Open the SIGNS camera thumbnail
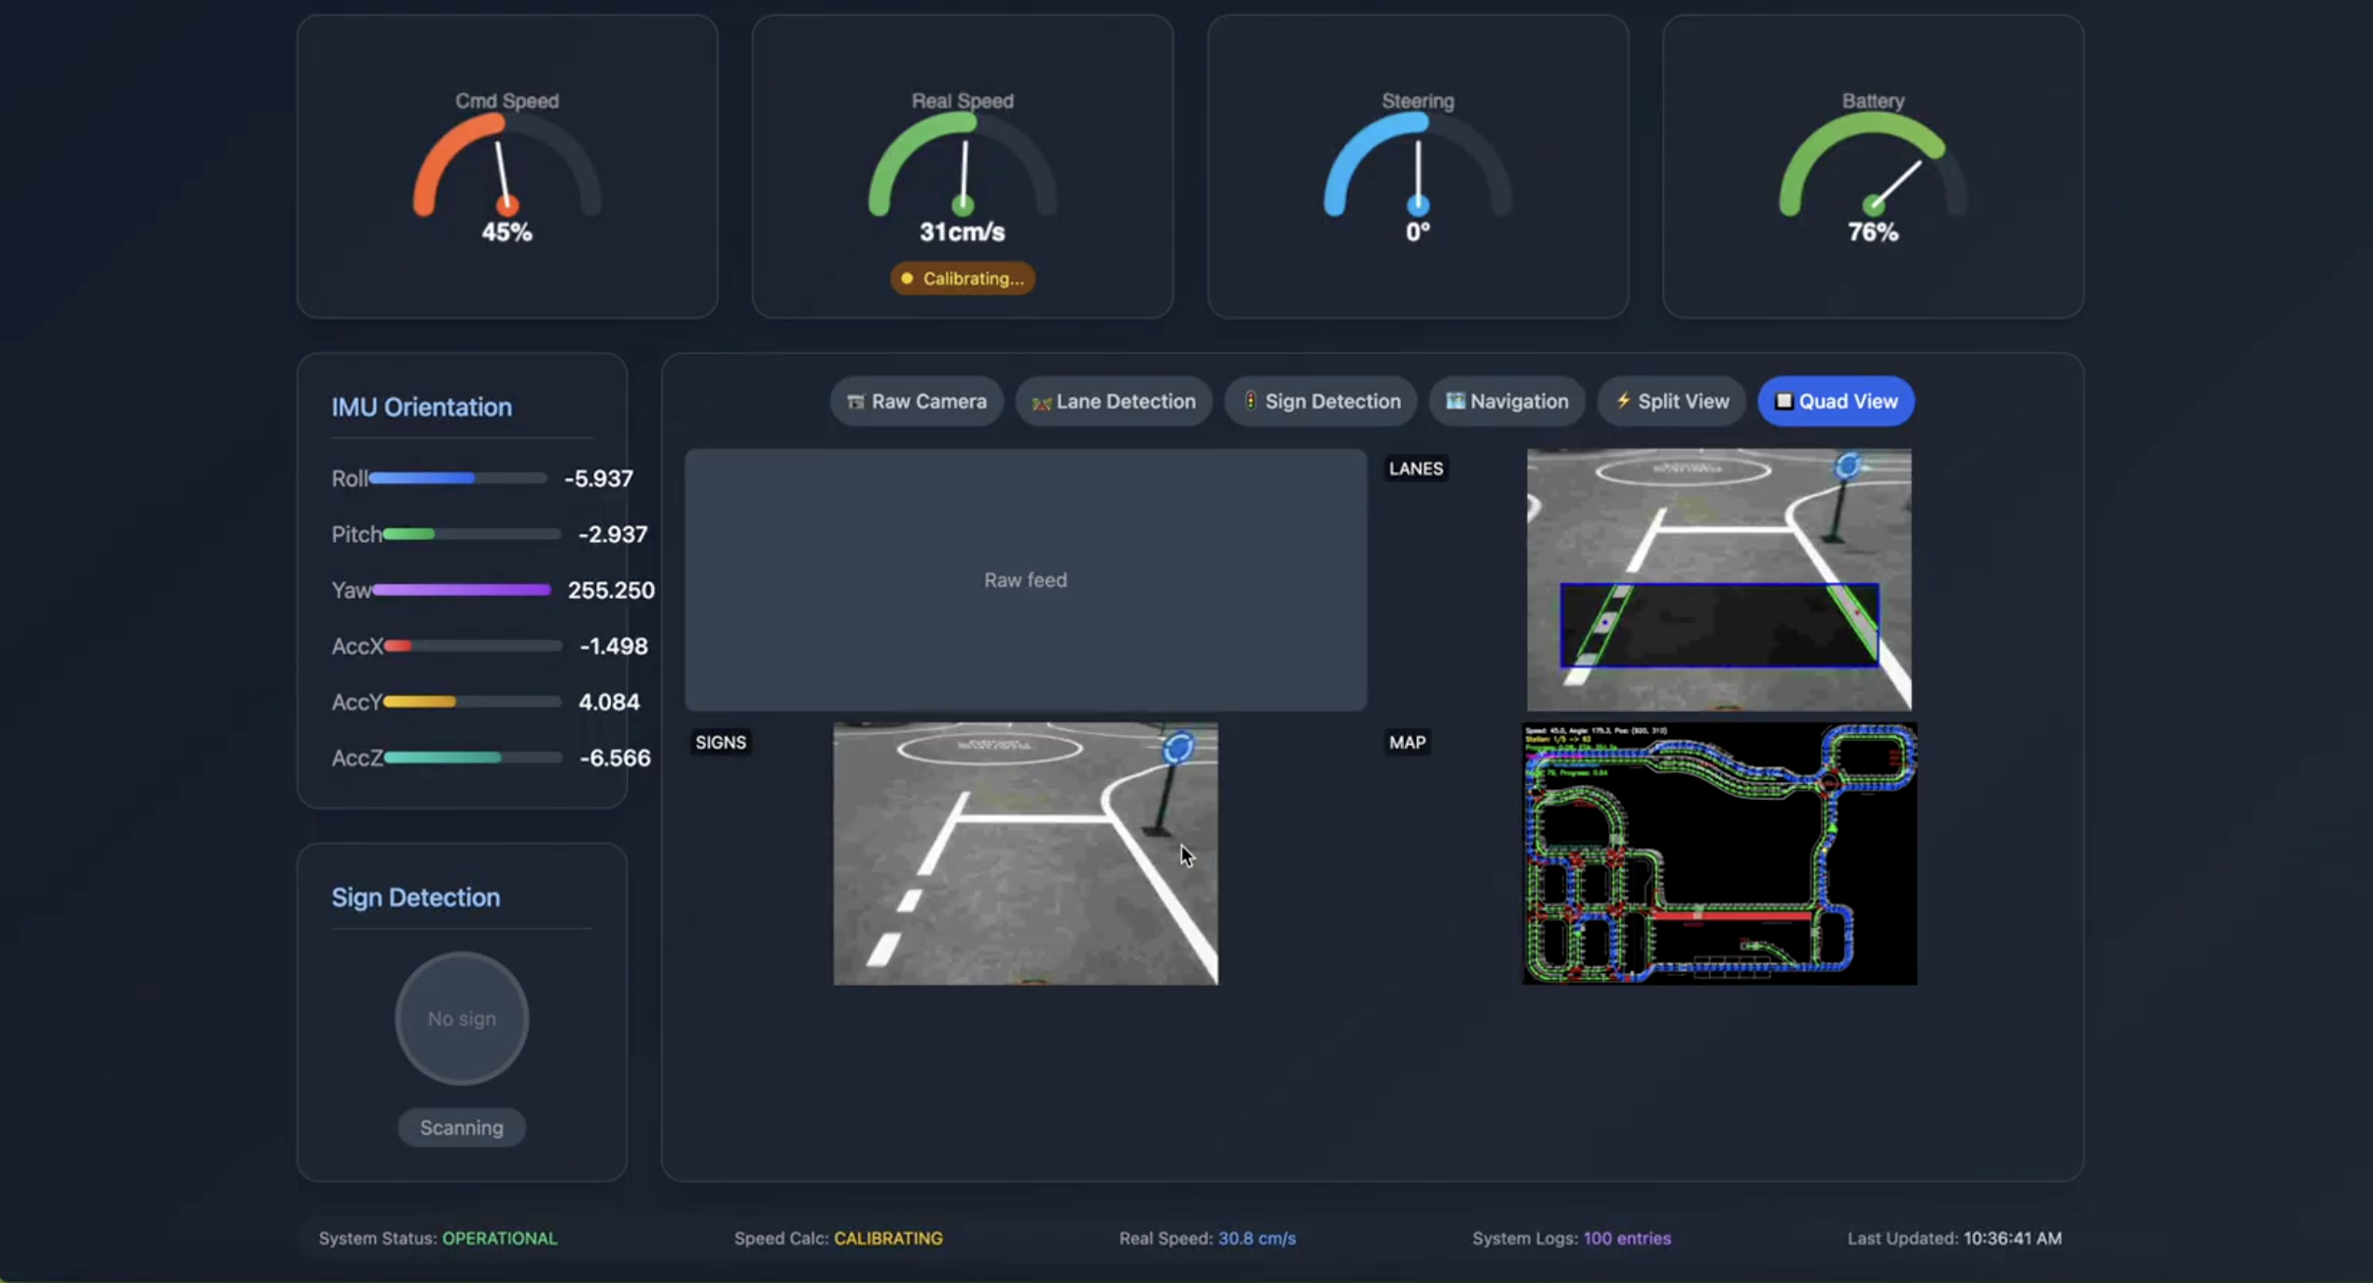 click(1025, 853)
